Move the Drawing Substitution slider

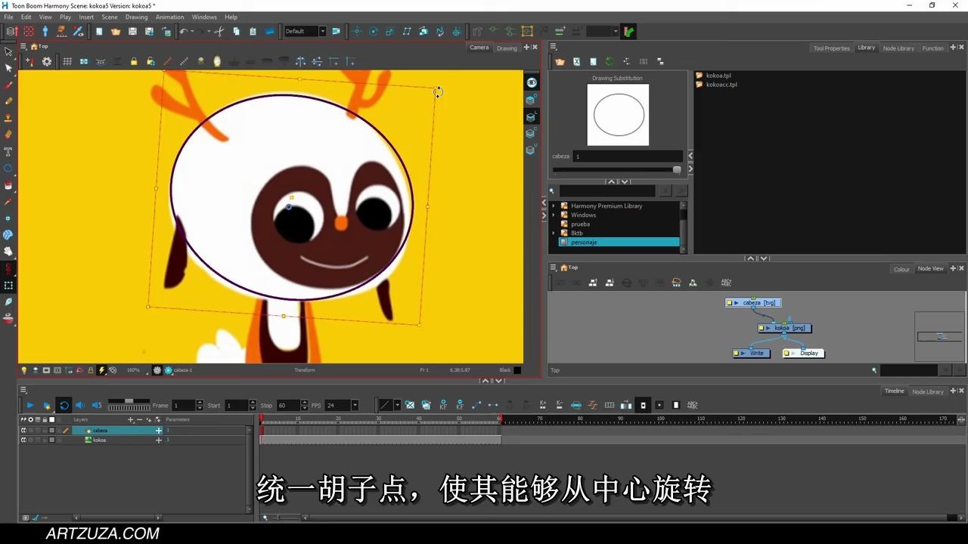675,169
